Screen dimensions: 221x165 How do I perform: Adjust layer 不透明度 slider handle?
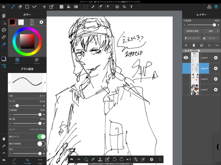(214, 25)
